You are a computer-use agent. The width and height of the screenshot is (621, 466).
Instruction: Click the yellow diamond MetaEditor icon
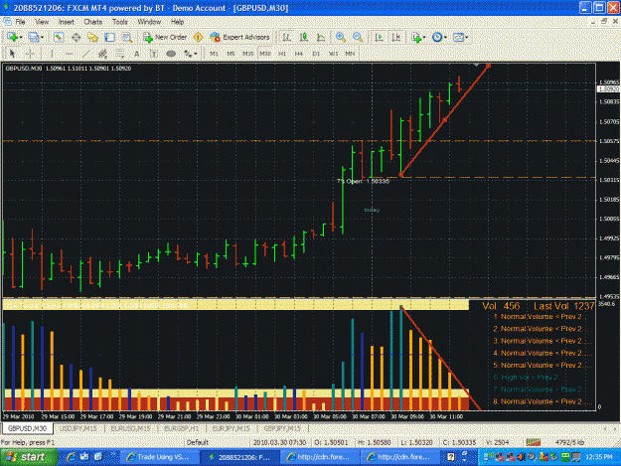(198, 37)
